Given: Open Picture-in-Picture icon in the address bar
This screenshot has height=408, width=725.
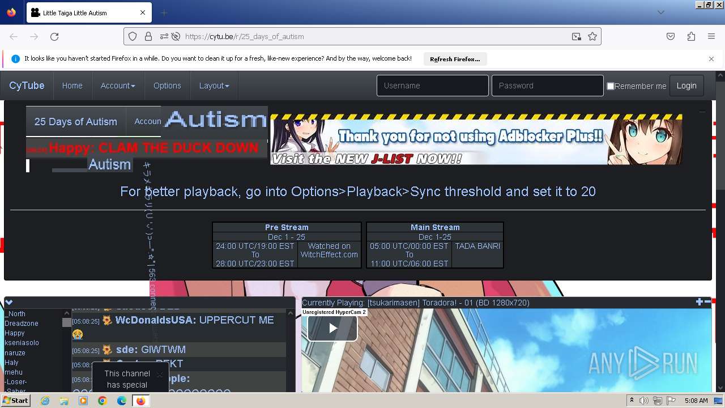Looking at the screenshot, I should (x=577, y=36).
